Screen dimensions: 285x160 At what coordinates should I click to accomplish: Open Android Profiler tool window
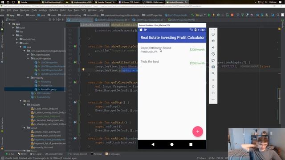click(54, 154)
